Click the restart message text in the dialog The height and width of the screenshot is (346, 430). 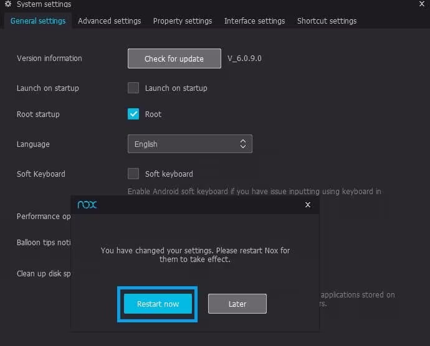(x=195, y=255)
